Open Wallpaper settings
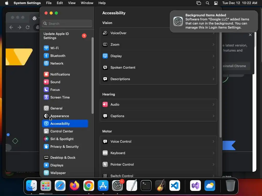The width and height of the screenshot is (262, 196). click(x=65, y=173)
